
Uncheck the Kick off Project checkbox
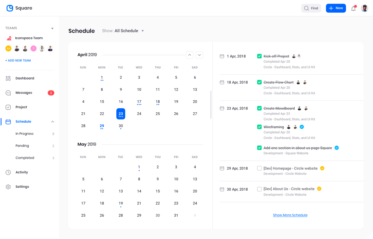(x=259, y=56)
